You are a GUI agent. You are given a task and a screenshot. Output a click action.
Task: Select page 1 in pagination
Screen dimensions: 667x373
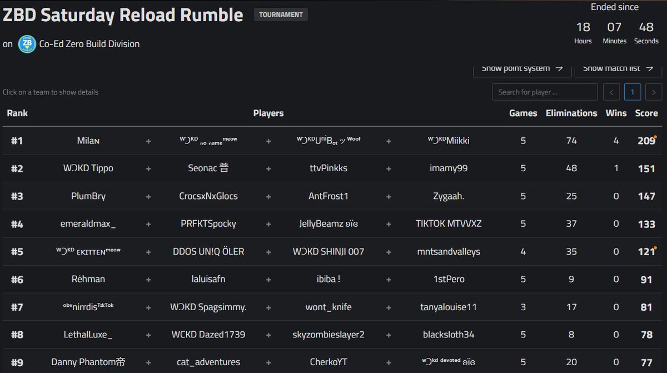tap(633, 92)
